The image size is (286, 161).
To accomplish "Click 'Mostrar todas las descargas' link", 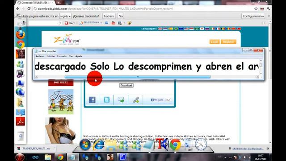I will (x=248, y=149).
